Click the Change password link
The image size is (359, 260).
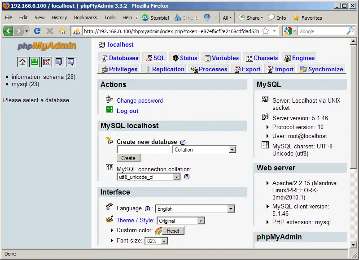point(140,100)
